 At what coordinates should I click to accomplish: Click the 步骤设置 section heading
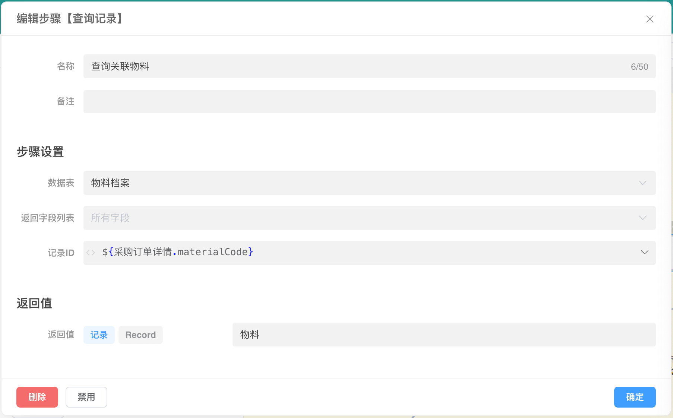pyautogui.click(x=40, y=152)
